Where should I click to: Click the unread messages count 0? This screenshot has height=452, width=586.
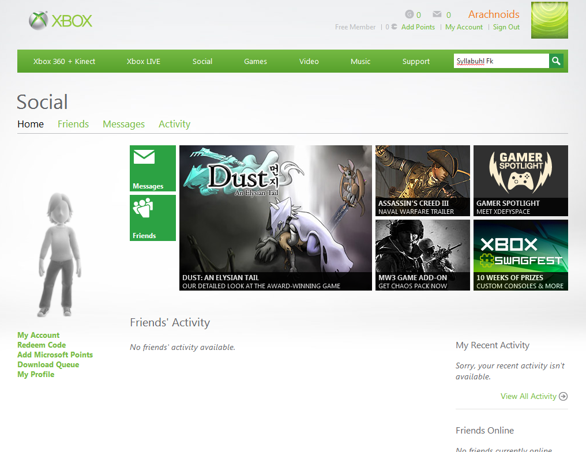(449, 15)
